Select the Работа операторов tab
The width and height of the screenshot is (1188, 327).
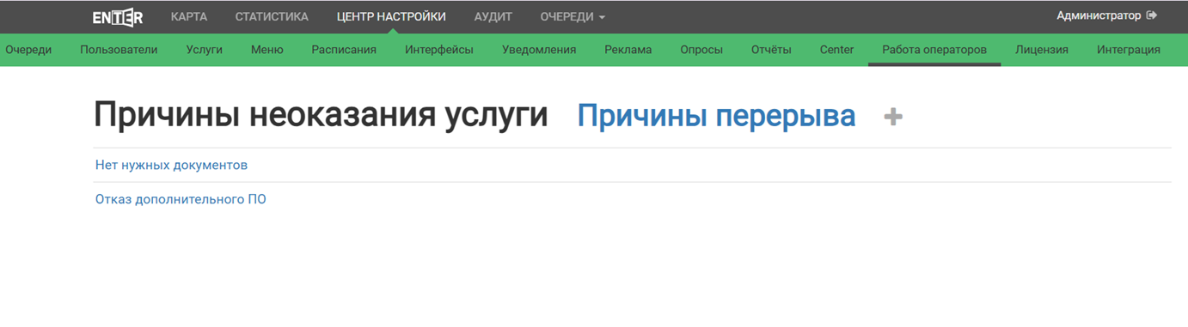pyautogui.click(x=934, y=50)
